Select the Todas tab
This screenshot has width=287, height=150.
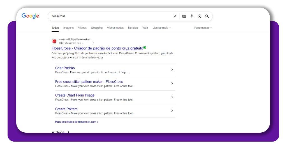[x=55, y=28]
